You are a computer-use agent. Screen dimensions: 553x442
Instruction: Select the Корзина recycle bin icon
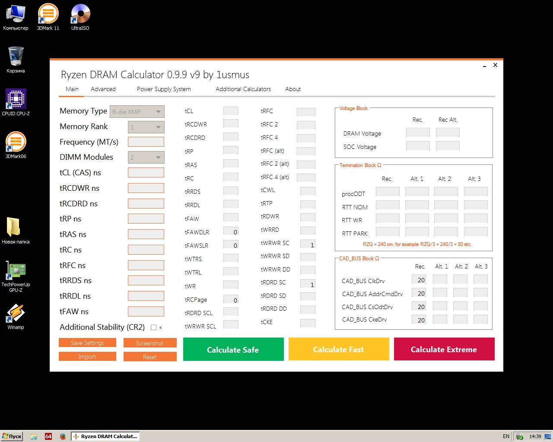click(16, 60)
